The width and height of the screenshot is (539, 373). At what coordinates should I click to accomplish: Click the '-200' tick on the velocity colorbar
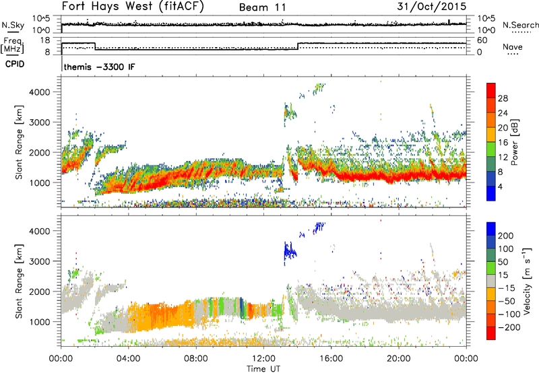pos(508,327)
